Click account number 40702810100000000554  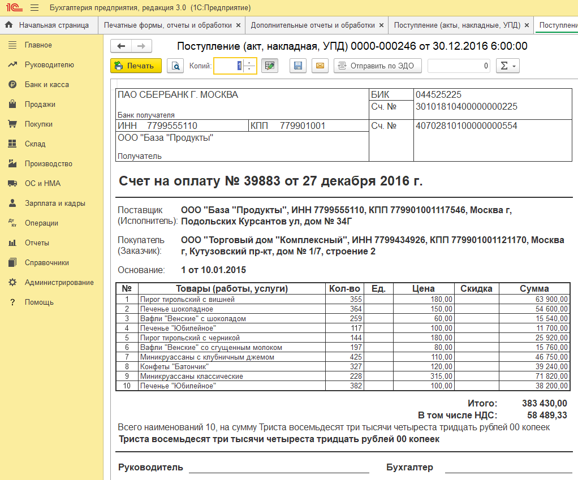(x=467, y=126)
